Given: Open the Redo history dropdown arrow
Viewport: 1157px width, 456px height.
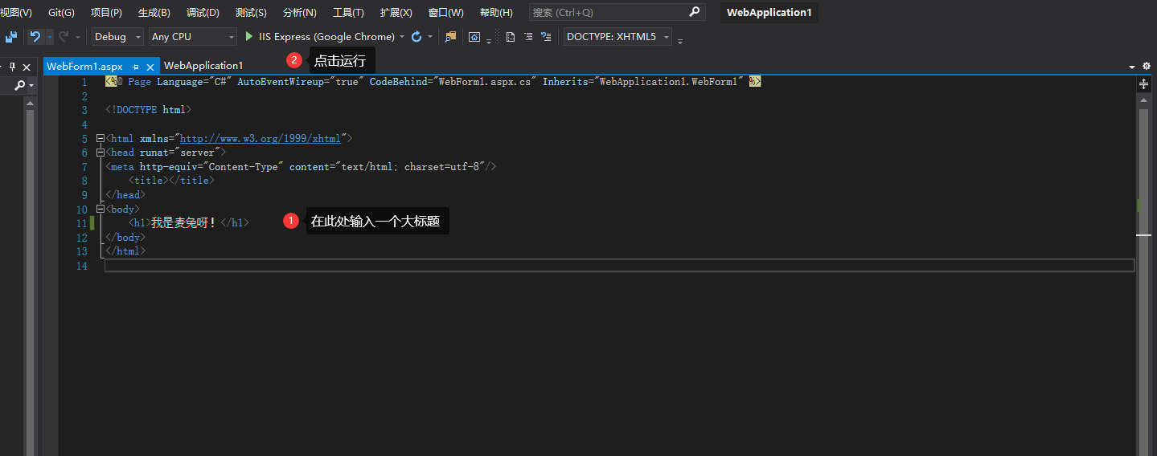Looking at the screenshot, I should (78, 37).
